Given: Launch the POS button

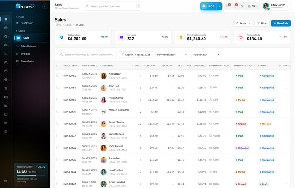Looking at the screenshot, I should coord(208,6).
